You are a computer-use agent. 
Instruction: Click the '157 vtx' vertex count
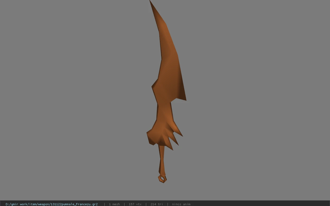point(135,204)
